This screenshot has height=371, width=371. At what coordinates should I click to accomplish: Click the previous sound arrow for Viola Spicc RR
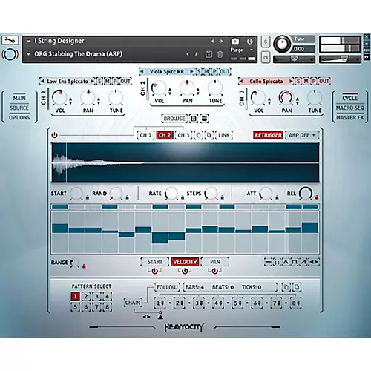pyautogui.click(x=142, y=72)
